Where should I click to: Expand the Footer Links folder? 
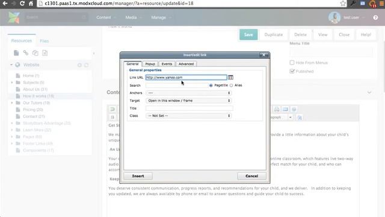click(x=12, y=143)
